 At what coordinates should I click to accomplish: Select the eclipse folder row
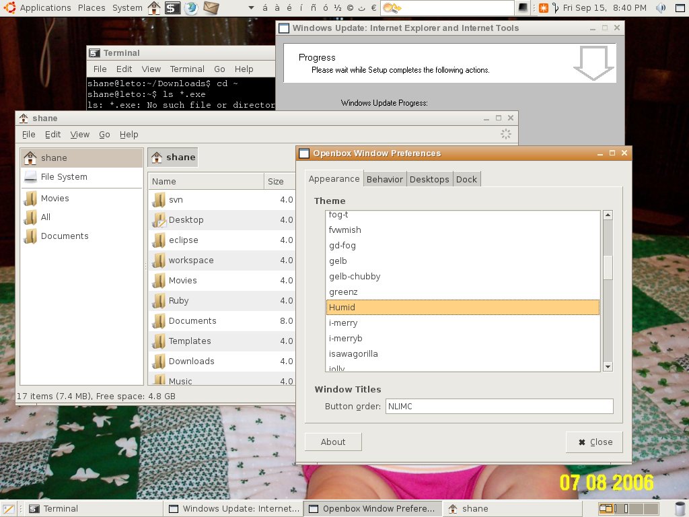[222, 240]
